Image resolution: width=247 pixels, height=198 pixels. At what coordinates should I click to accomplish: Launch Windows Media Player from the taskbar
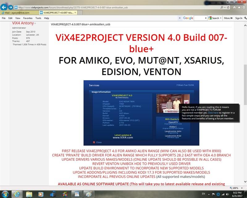[41, 194]
